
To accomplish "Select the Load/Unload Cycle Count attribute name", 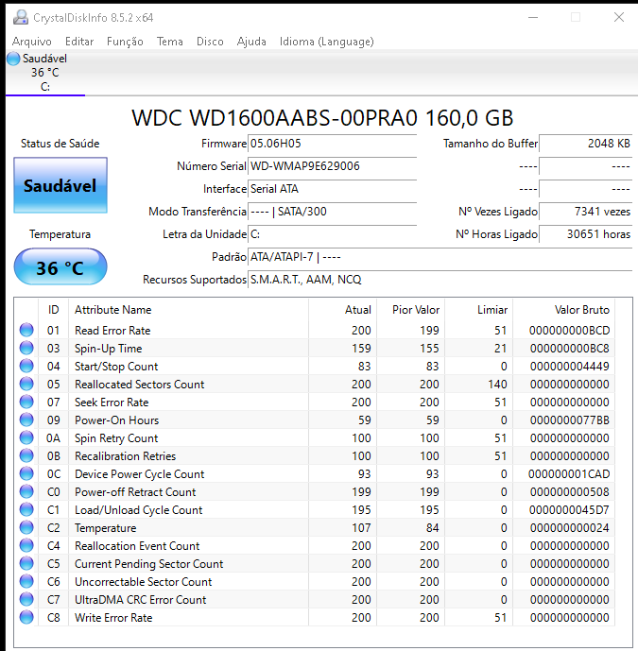I will coord(139,510).
